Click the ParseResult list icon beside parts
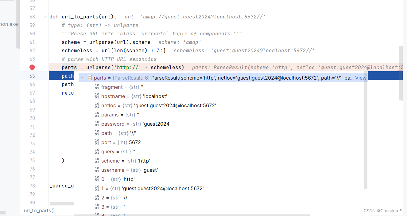Image resolution: width=407 pixels, height=216 pixels. coord(90,78)
